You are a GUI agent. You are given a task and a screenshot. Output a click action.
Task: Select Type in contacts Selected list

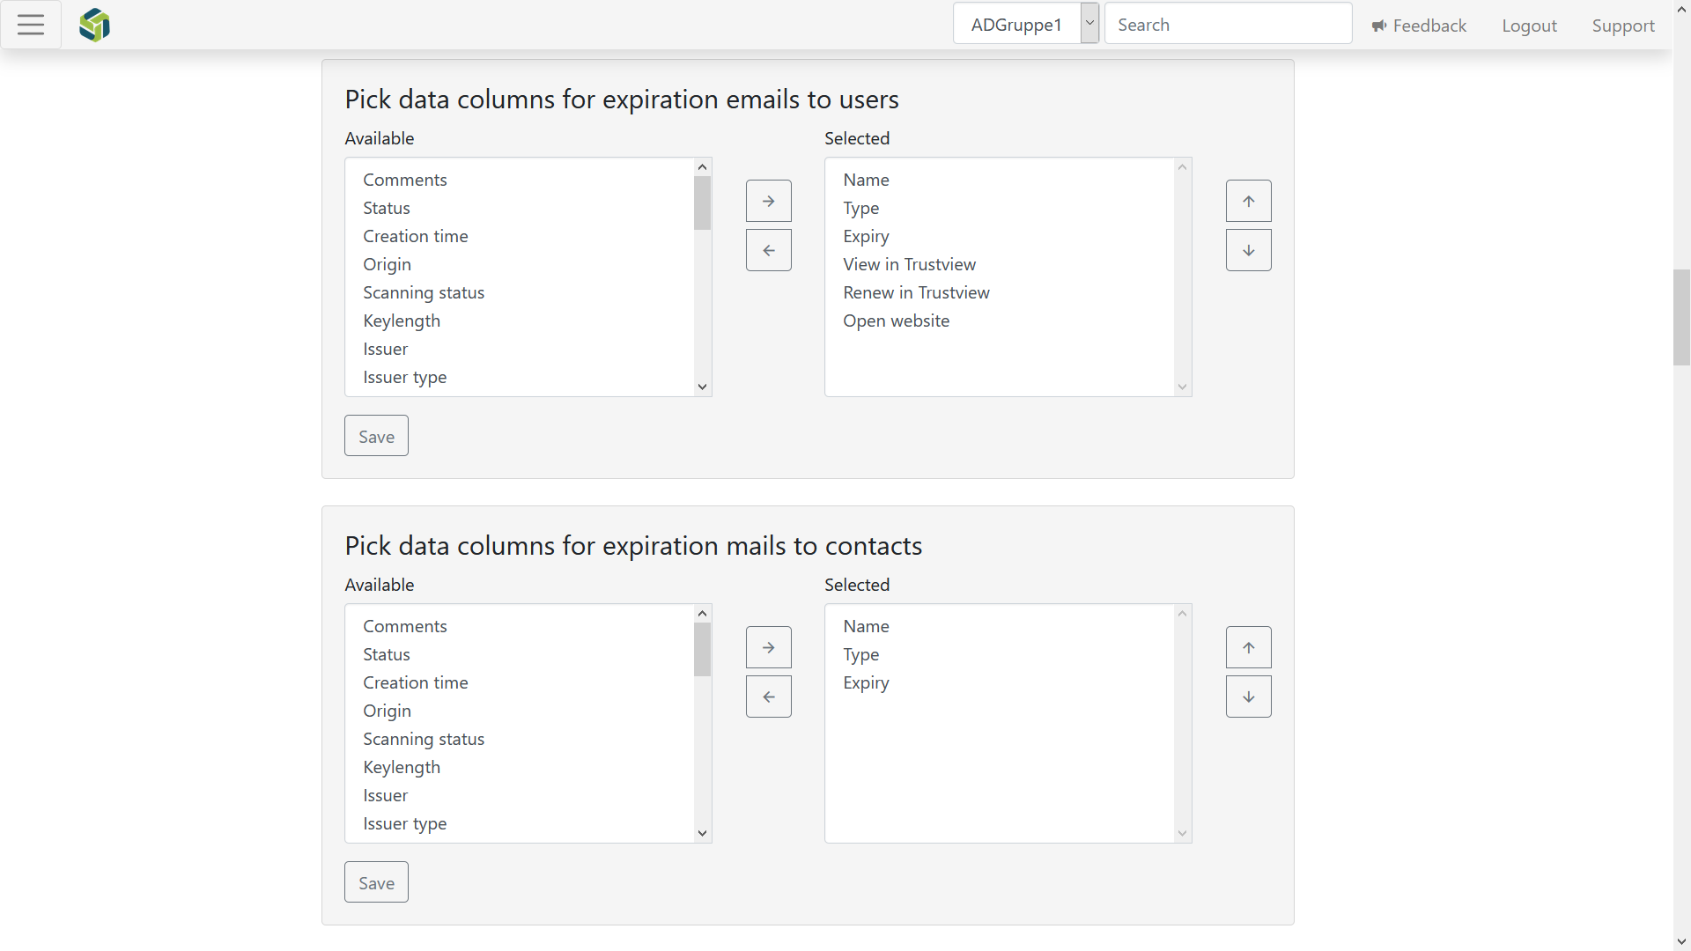click(1000, 654)
